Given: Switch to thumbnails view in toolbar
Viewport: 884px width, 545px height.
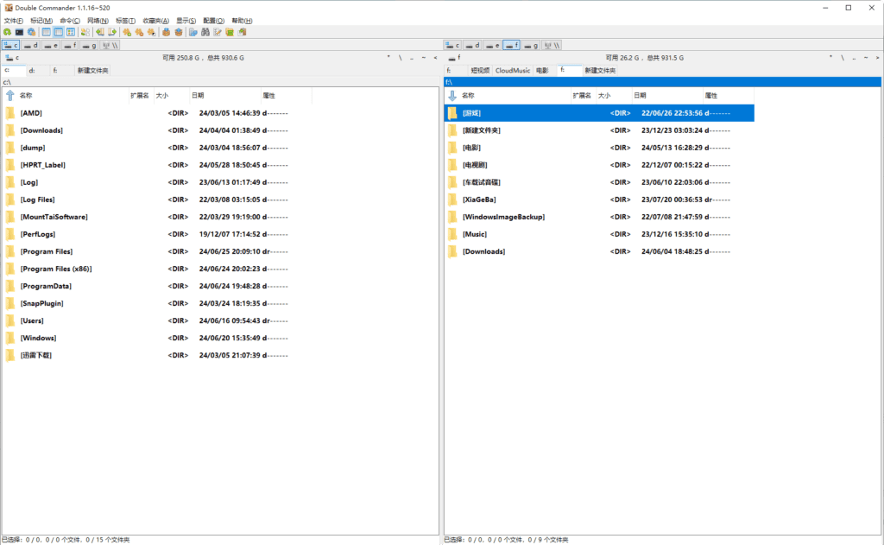Looking at the screenshot, I should (71, 32).
